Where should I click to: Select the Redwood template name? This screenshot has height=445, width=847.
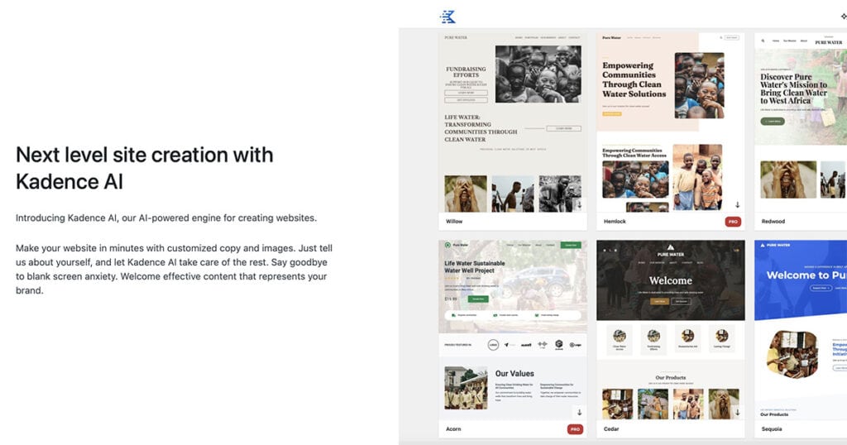[773, 222]
